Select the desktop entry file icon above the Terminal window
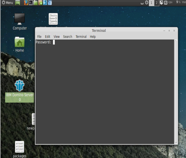 click(53, 19)
